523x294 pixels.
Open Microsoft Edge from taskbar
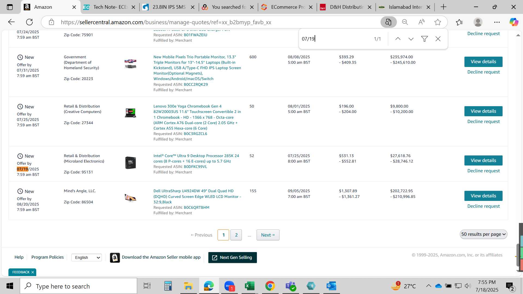coord(209,286)
